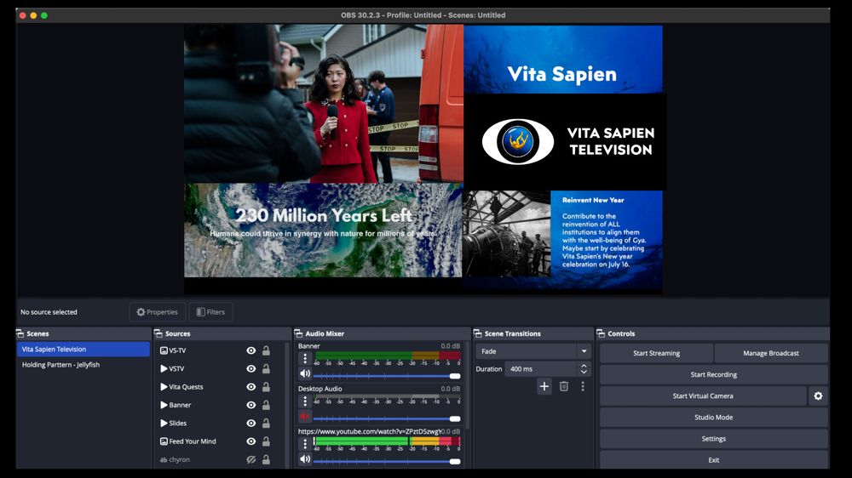Hide the VSTV source with eye icon
852x478 pixels.
point(251,369)
